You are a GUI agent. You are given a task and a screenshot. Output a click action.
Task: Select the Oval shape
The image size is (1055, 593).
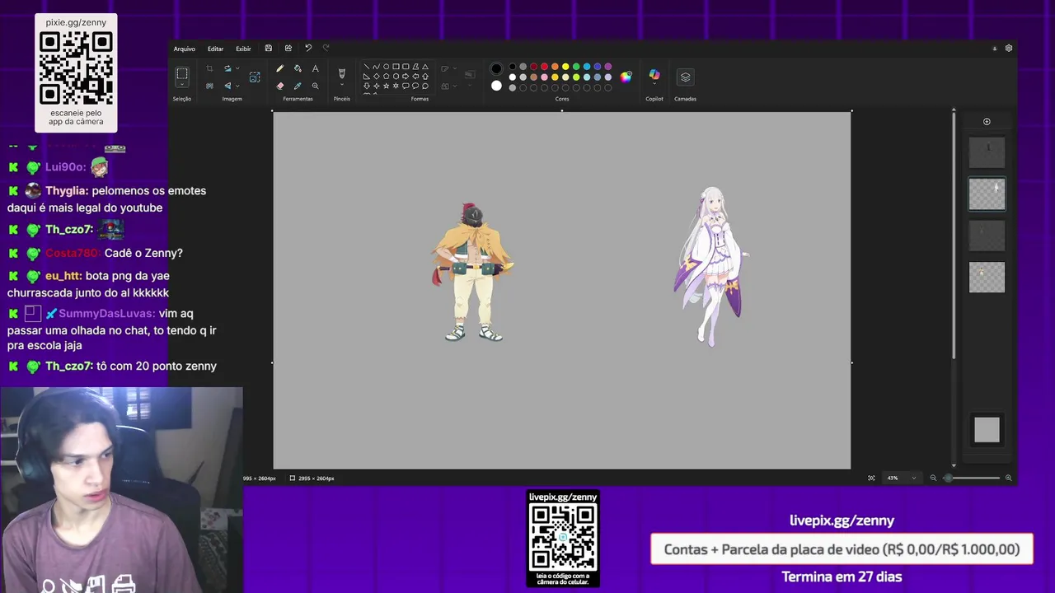tap(387, 67)
